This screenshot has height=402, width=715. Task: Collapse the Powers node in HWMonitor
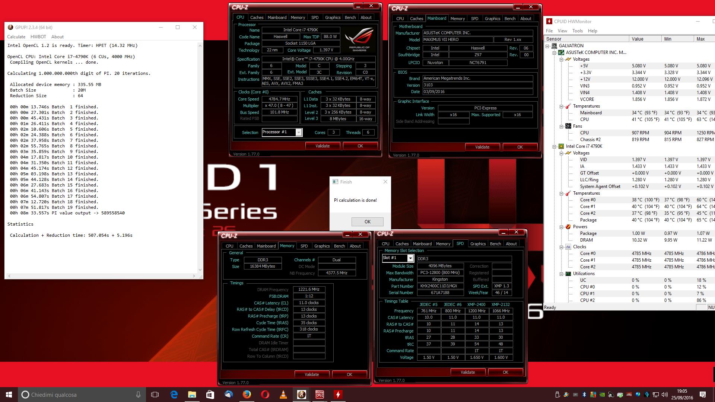coord(561,227)
